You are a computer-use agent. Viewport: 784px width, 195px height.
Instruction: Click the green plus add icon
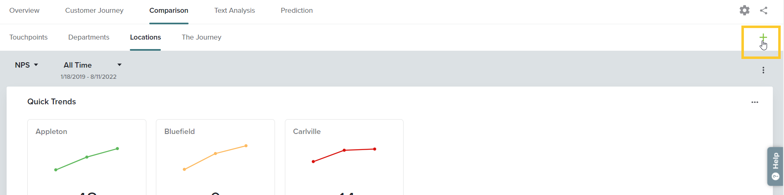pyautogui.click(x=763, y=38)
